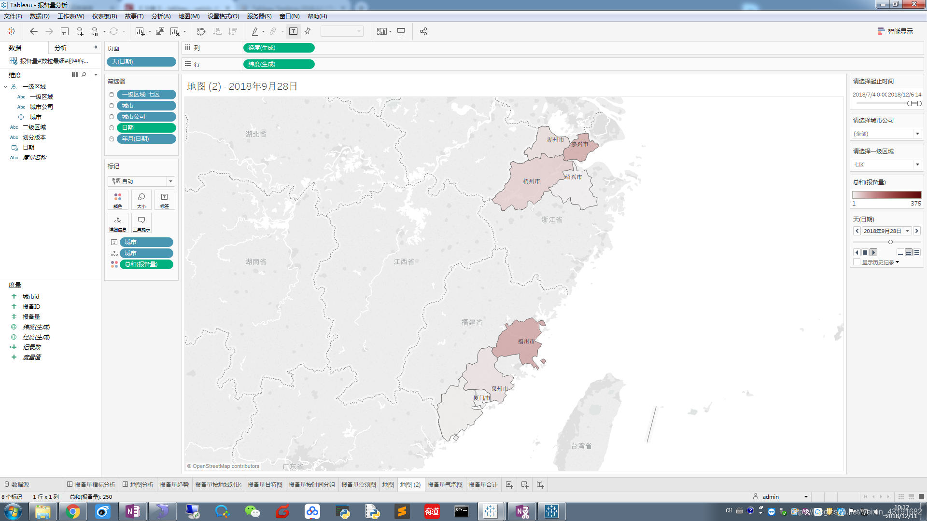The width and height of the screenshot is (927, 521).
Task: Click the new worksheet toolbar icon
Action: tap(140, 31)
